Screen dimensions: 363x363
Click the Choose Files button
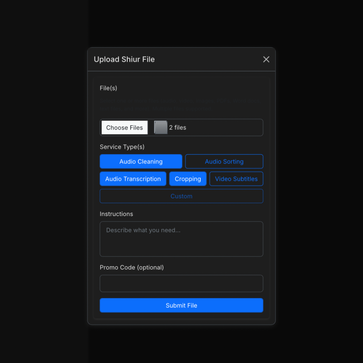tap(124, 127)
